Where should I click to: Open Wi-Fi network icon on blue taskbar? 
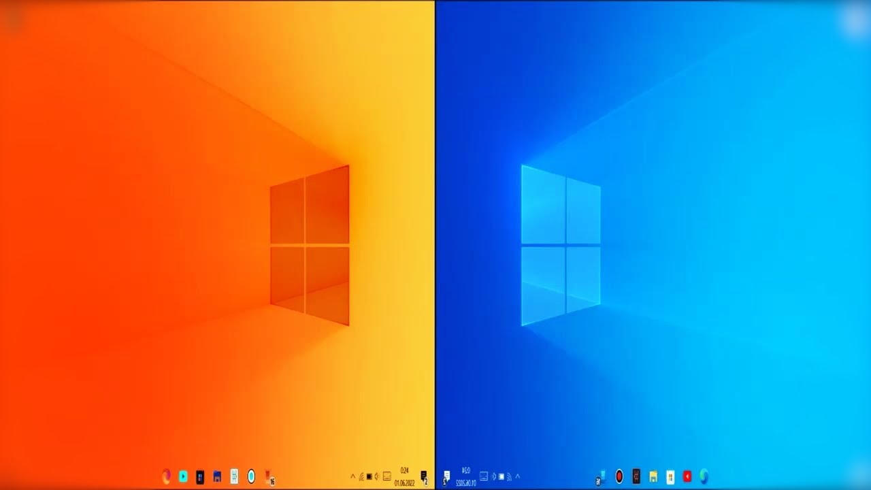[x=510, y=477]
